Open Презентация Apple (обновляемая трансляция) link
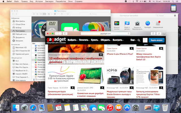181x113 pixels. point(60,93)
